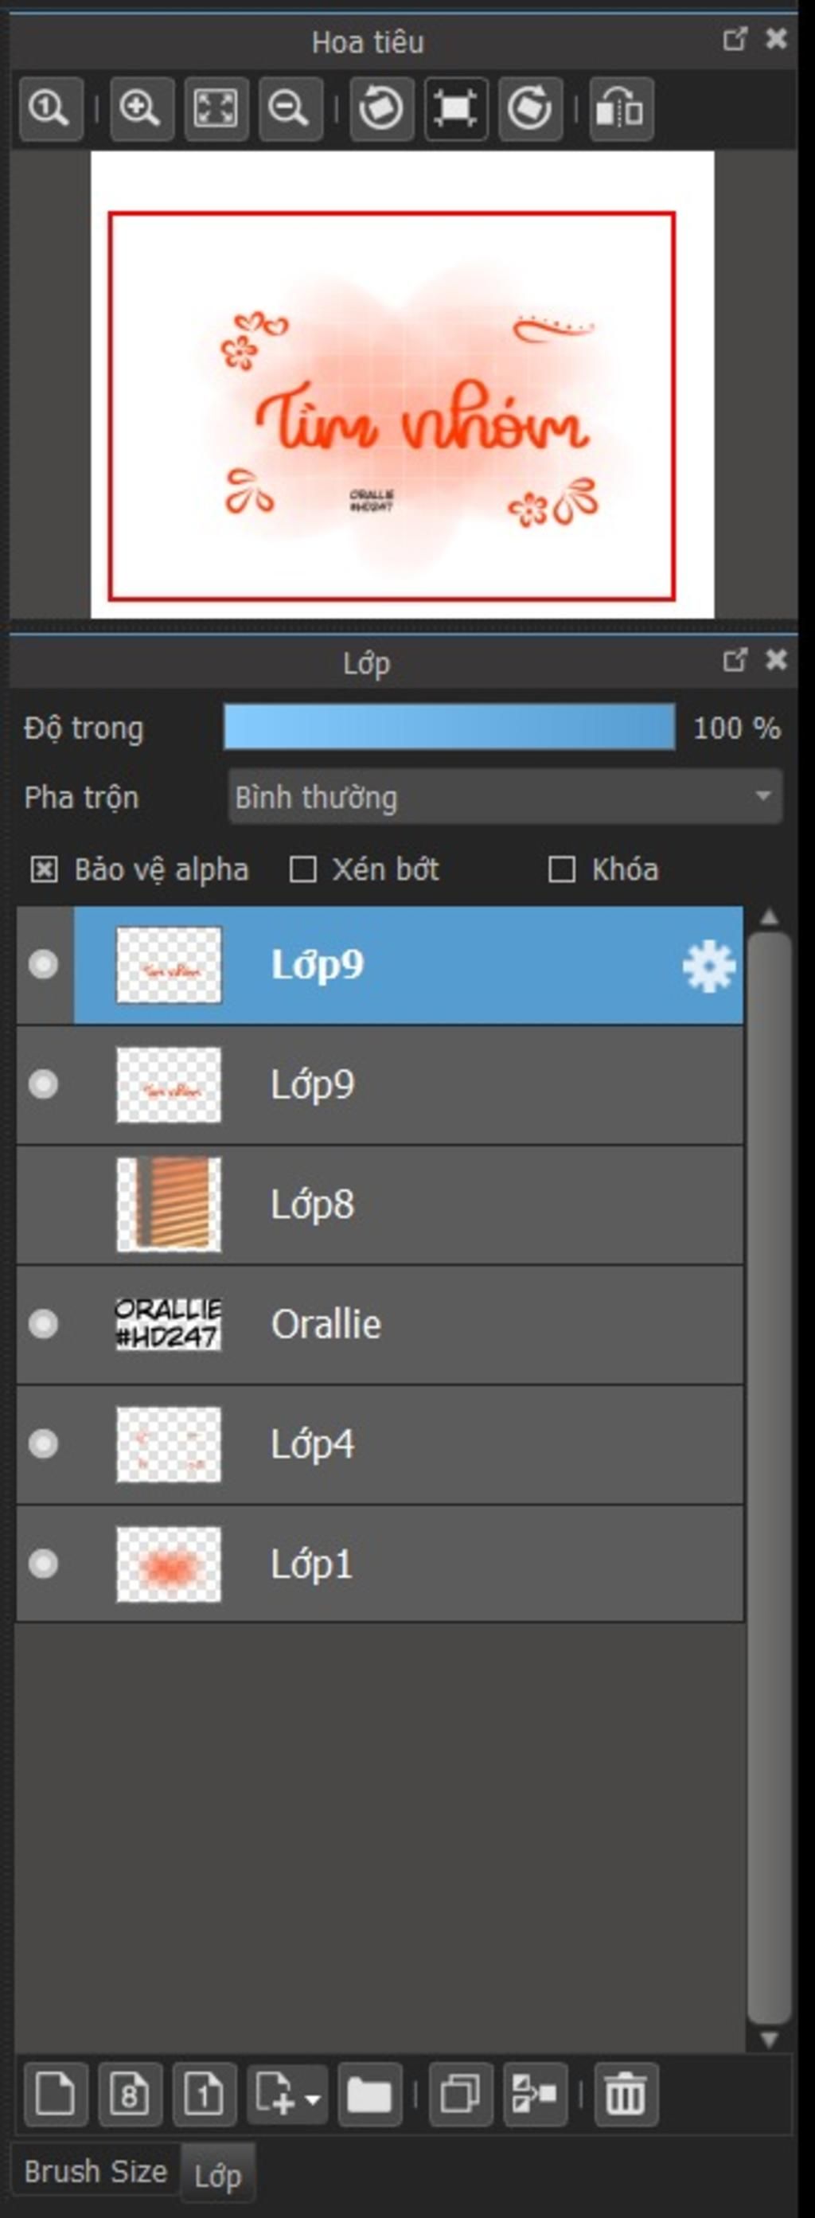This screenshot has height=2218, width=815.
Task: Click the zoom out magnifier icon
Action: click(290, 108)
